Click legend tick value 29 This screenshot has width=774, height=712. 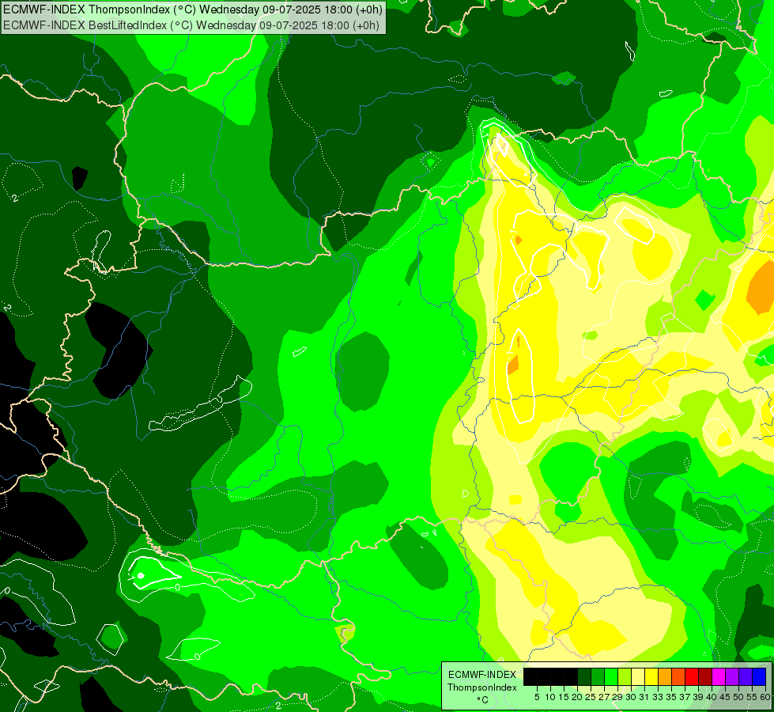coord(617,697)
